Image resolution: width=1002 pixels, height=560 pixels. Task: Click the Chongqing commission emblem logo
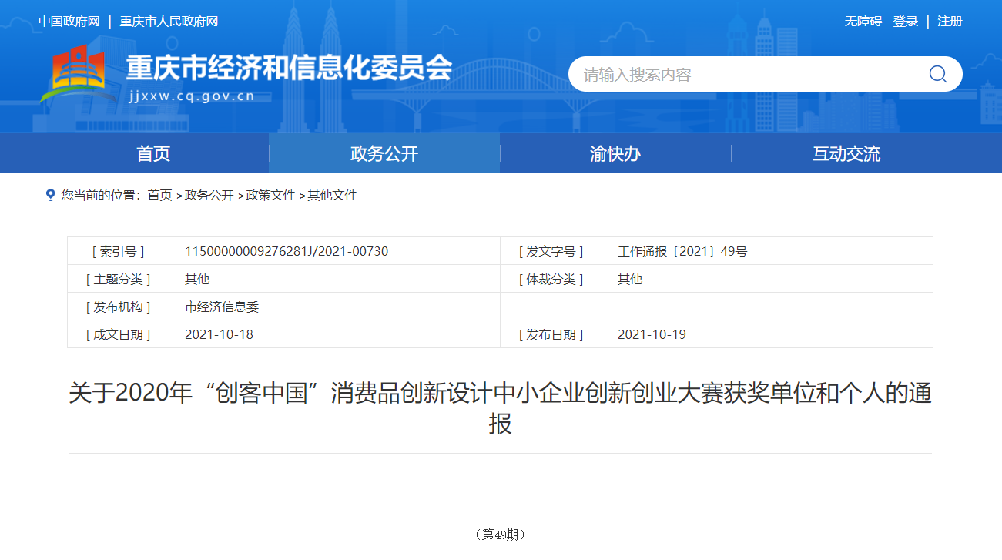75,74
